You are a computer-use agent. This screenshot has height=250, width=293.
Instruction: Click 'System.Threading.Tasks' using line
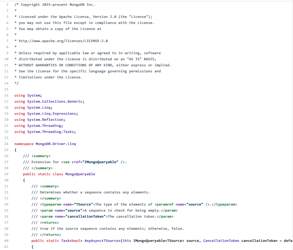[45, 132]
